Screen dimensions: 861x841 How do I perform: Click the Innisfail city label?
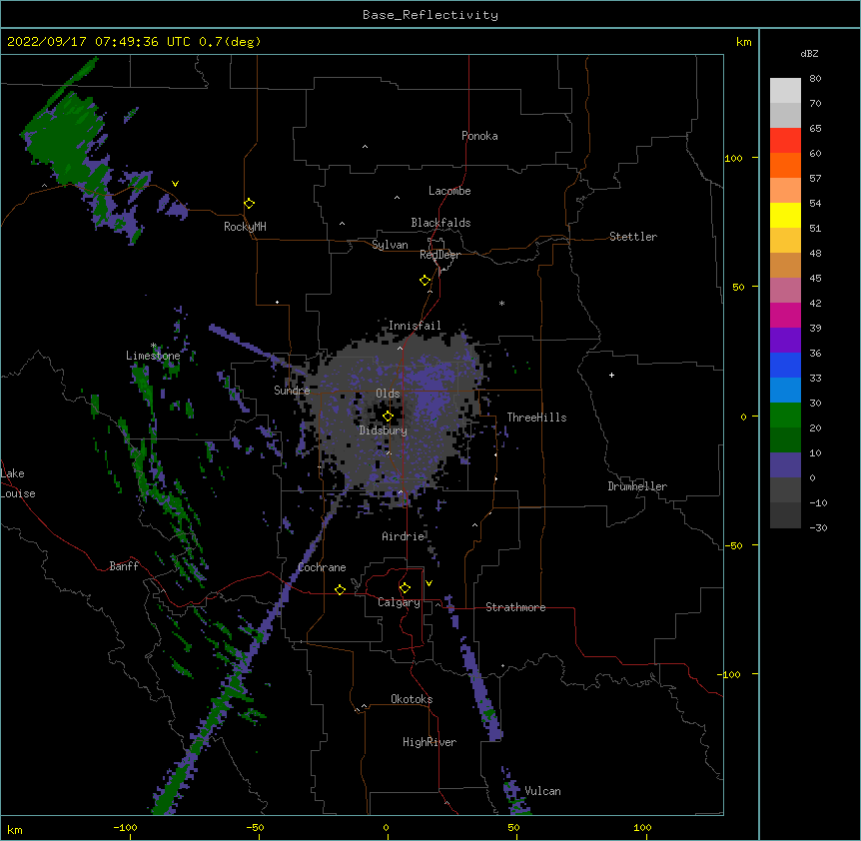coord(415,326)
